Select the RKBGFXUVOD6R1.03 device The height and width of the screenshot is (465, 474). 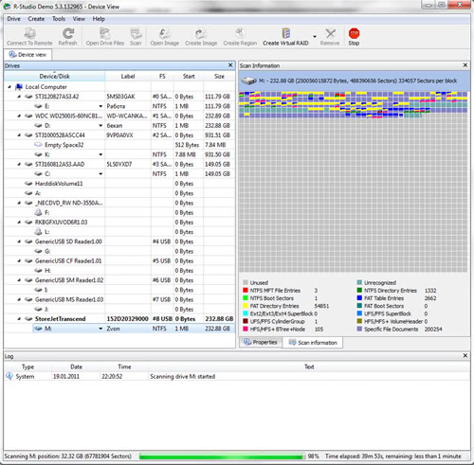61,223
